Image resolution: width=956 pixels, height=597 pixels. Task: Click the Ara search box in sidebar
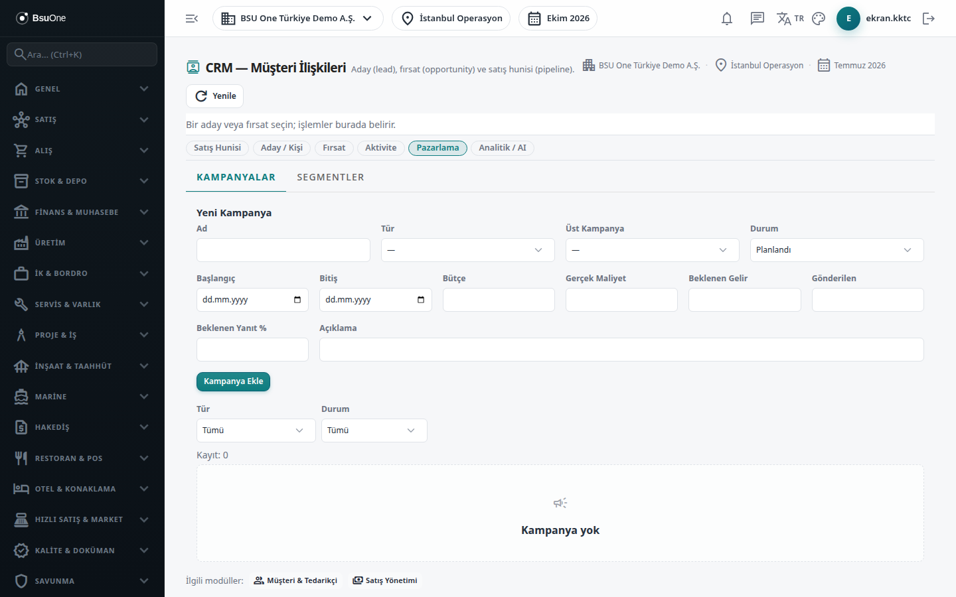82,54
